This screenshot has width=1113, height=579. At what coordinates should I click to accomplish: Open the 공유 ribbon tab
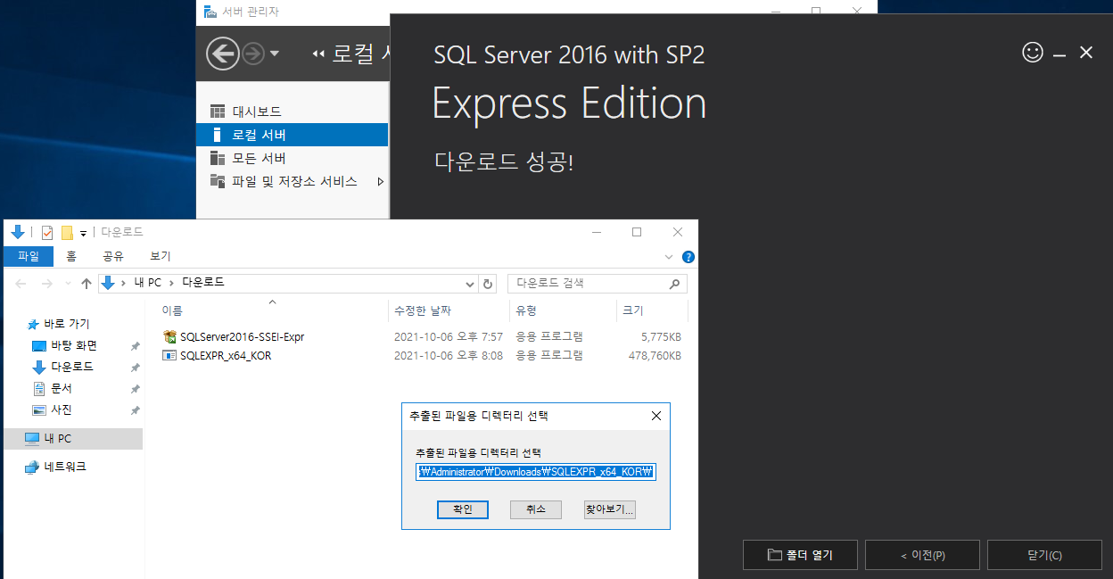point(113,256)
